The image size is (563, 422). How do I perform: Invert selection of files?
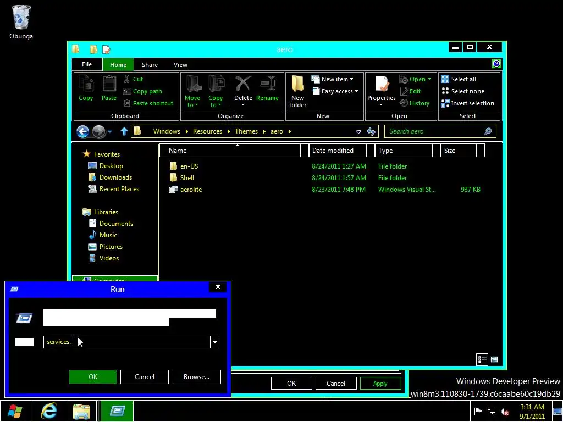[x=467, y=103]
